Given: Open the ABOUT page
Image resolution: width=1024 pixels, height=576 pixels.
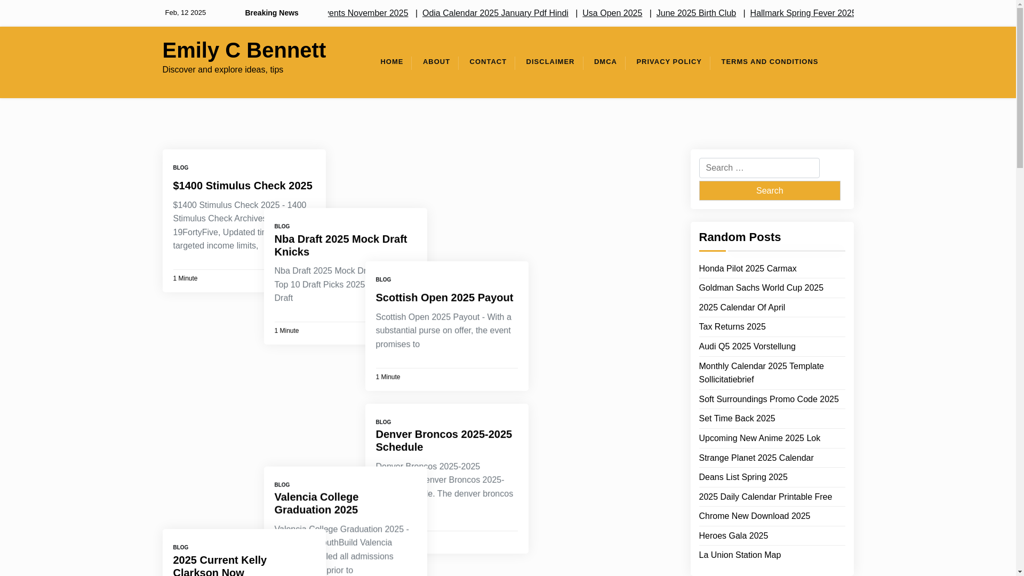Looking at the screenshot, I should click(436, 62).
